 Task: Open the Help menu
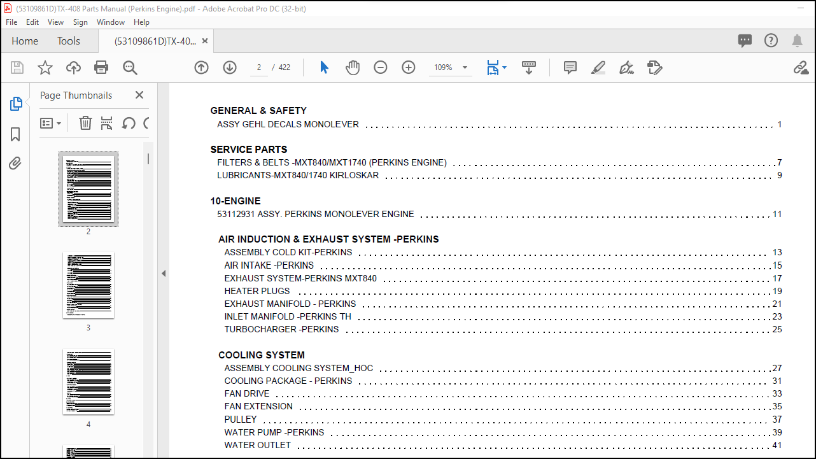point(141,22)
